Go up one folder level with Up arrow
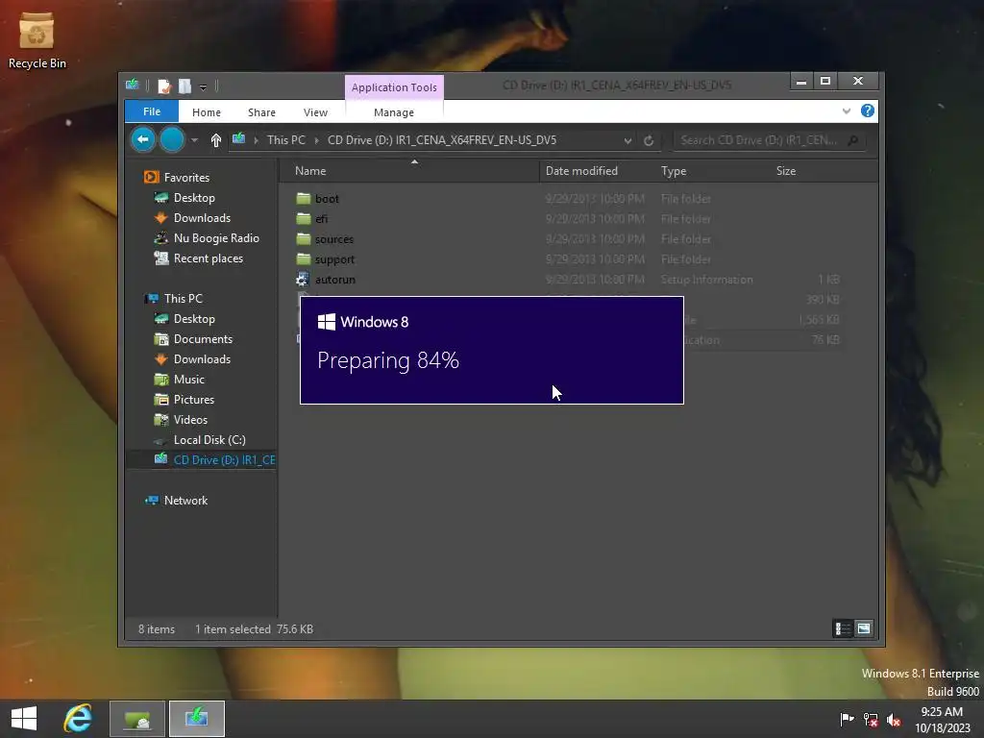The width and height of the screenshot is (984, 738). tap(216, 140)
